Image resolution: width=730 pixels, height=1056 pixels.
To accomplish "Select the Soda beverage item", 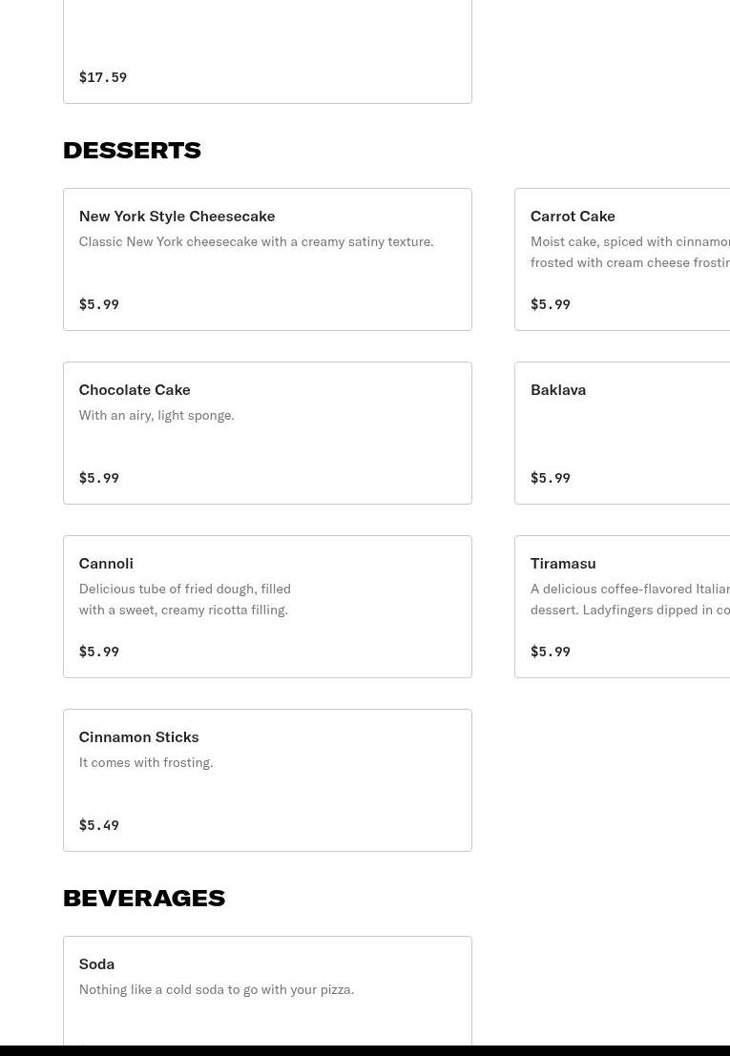I will pyautogui.click(x=267, y=990).
